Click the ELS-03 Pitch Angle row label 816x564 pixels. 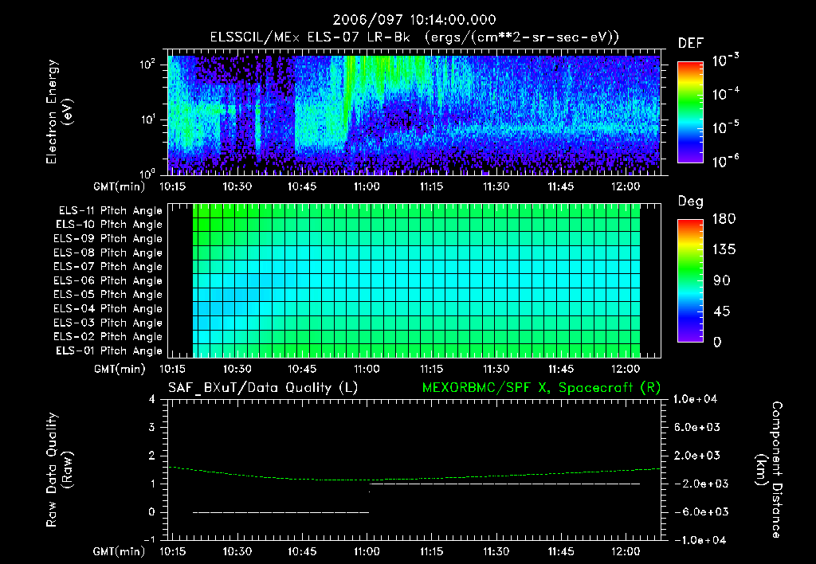pos(108,323)
